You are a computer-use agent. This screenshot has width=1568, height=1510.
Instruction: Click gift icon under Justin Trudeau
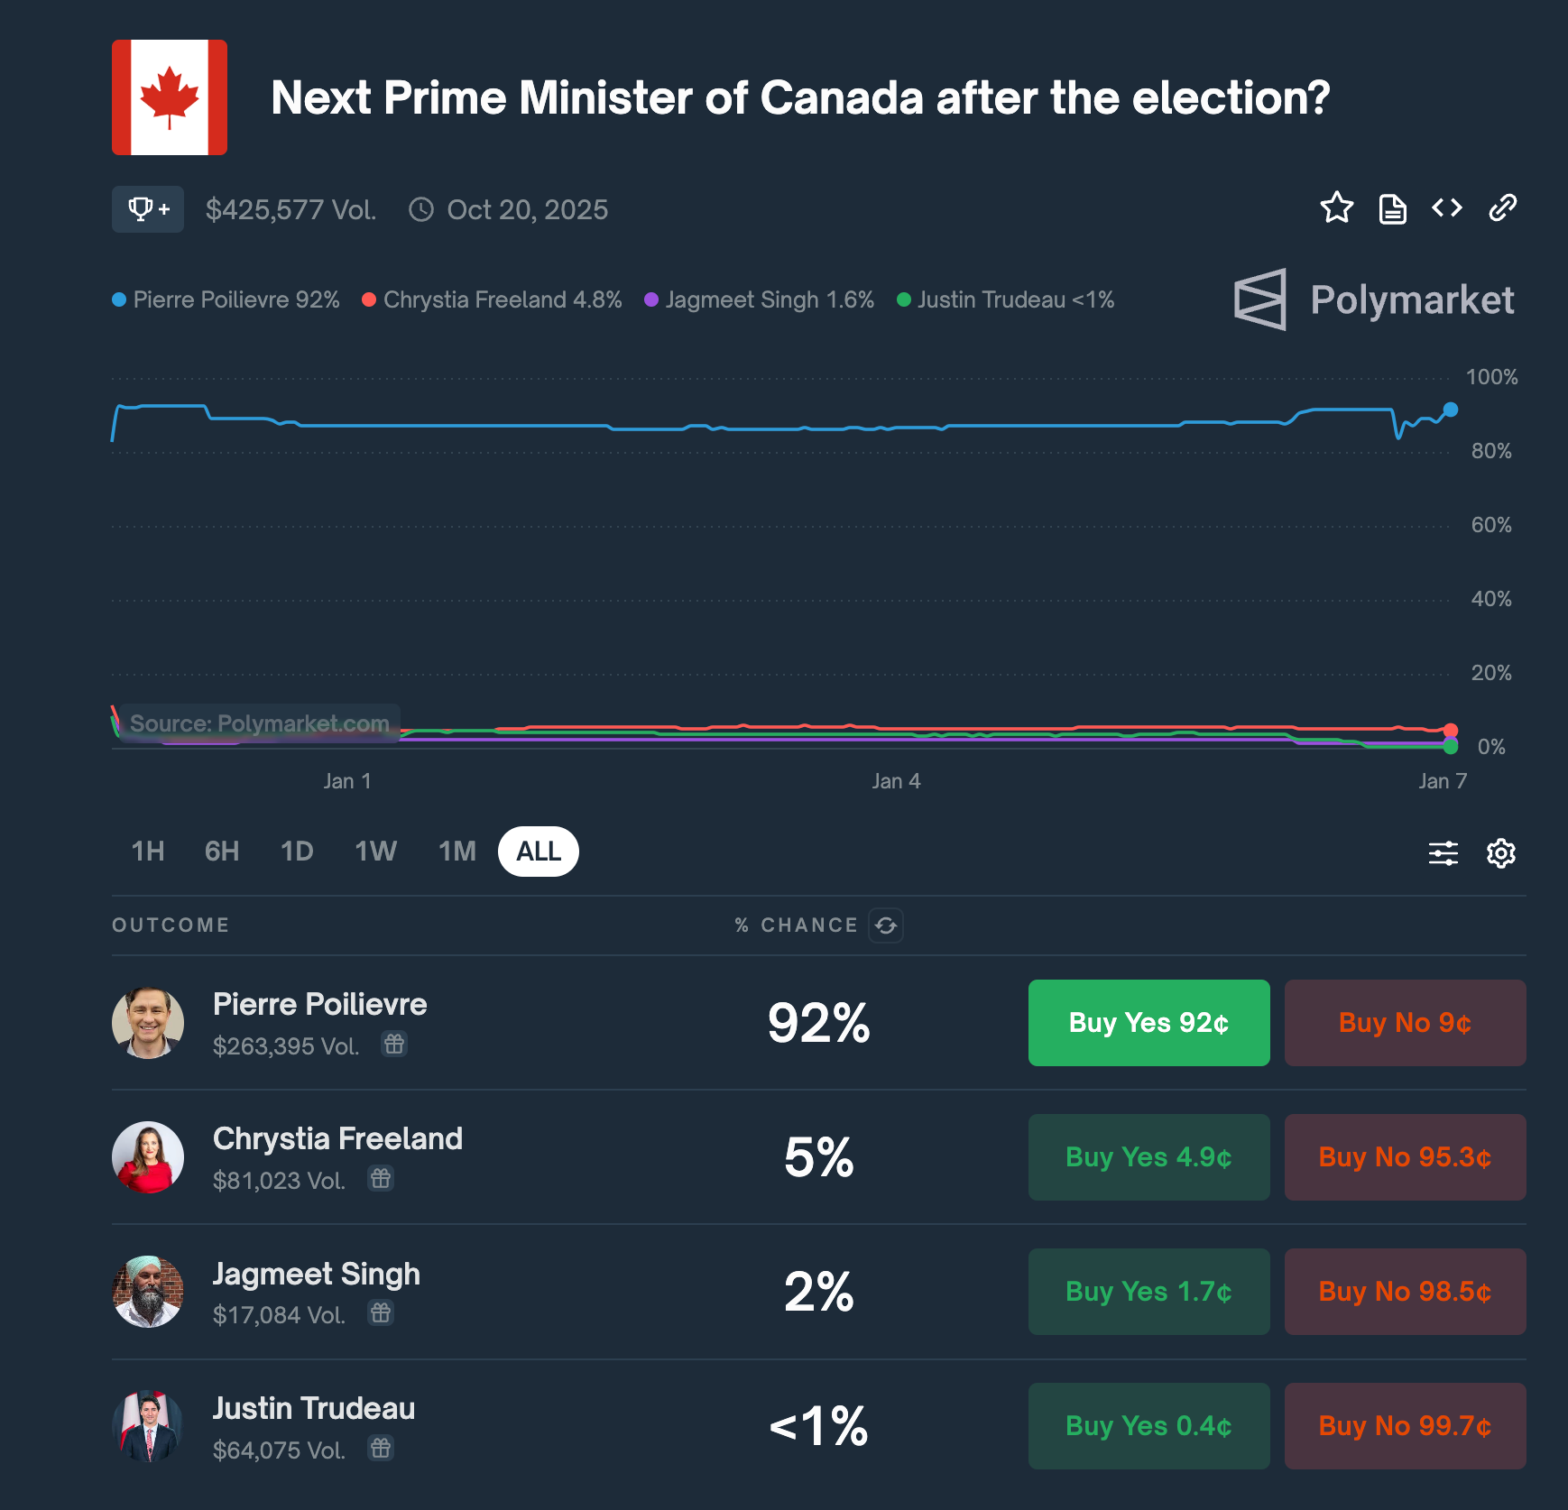(381, 1448)
